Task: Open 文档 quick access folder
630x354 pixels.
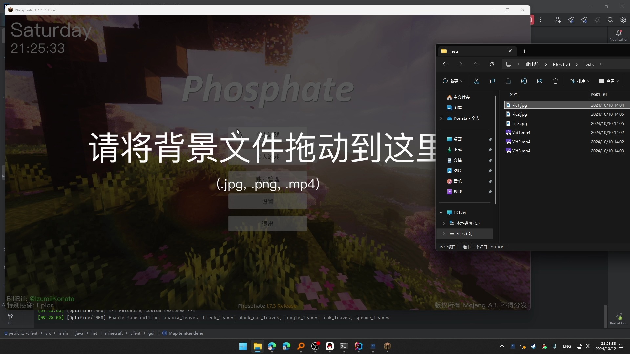Action: click(454, 160)
